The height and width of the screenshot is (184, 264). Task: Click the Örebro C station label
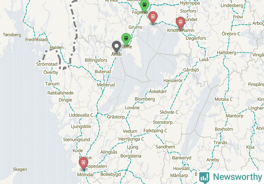pyautogui.click(x=231, y=34)
